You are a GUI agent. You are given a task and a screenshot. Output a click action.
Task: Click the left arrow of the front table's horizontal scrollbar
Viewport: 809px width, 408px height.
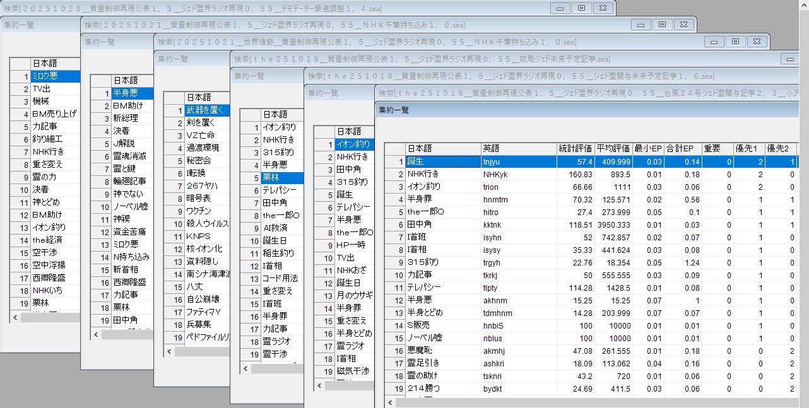390,402
